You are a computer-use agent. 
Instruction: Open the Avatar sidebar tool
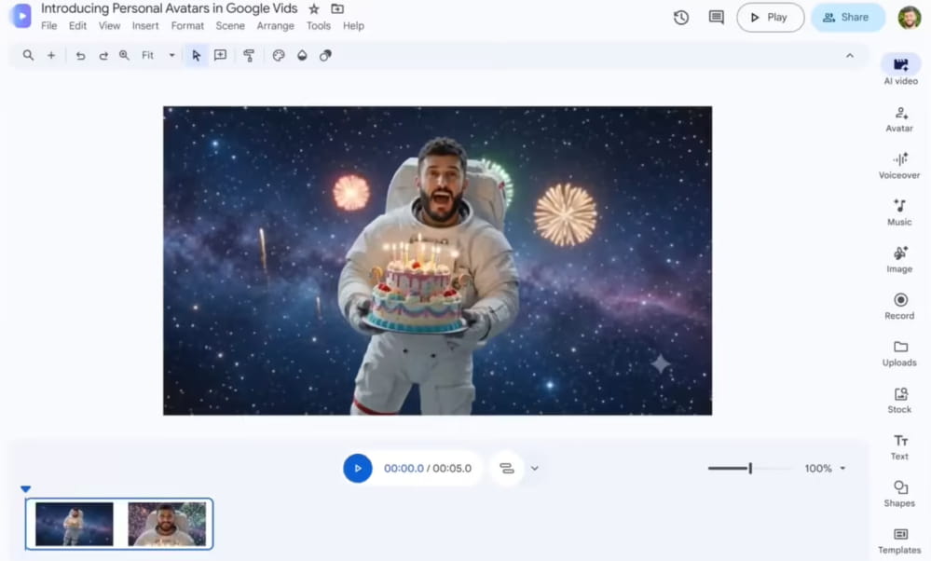tap(899, 118)
